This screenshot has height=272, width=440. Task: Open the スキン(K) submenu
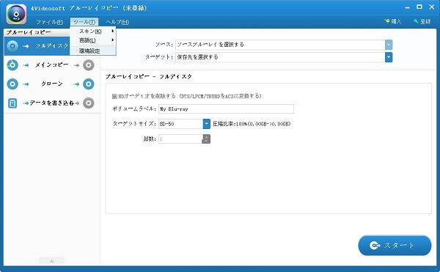[93, 32]
